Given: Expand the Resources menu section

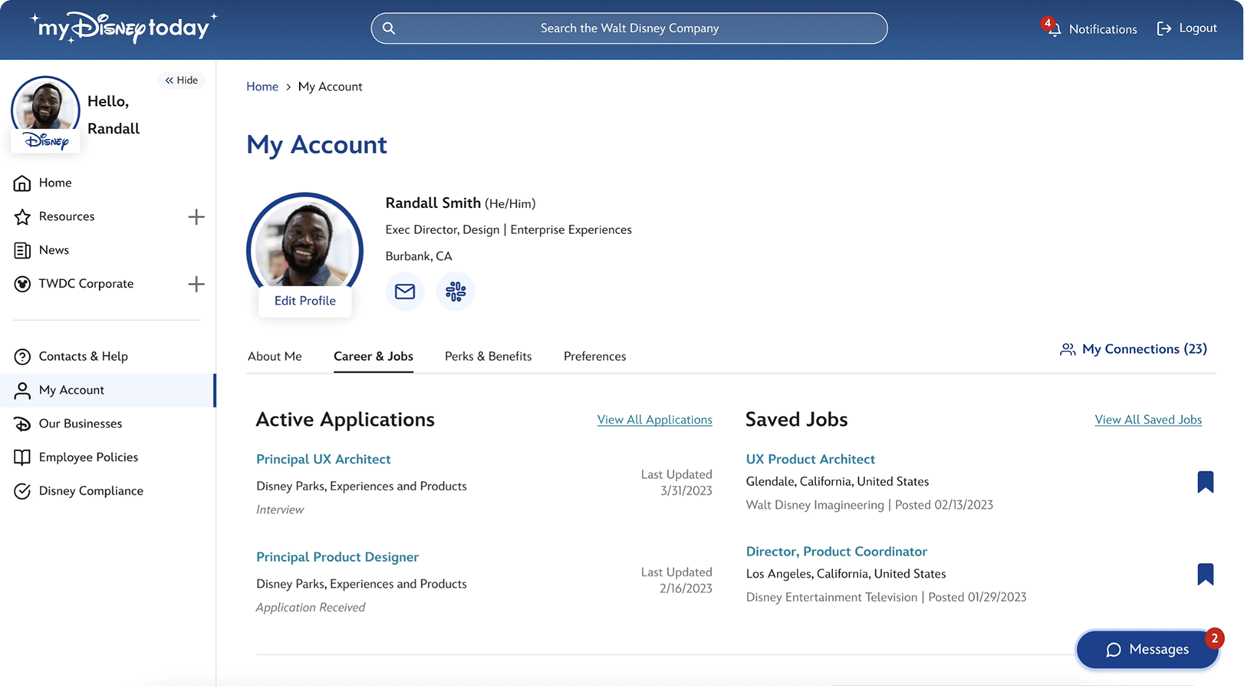Looking at the screenshot, I should (x=196, y=217).
